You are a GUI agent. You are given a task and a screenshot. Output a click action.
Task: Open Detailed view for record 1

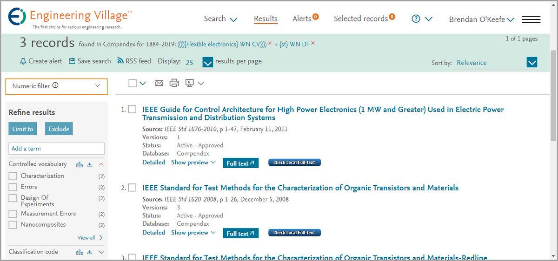pos(153,163)
